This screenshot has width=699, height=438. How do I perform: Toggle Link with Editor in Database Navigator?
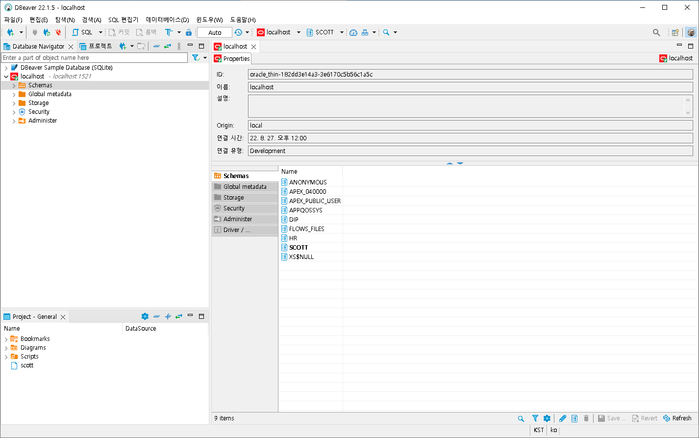[168, 46]
